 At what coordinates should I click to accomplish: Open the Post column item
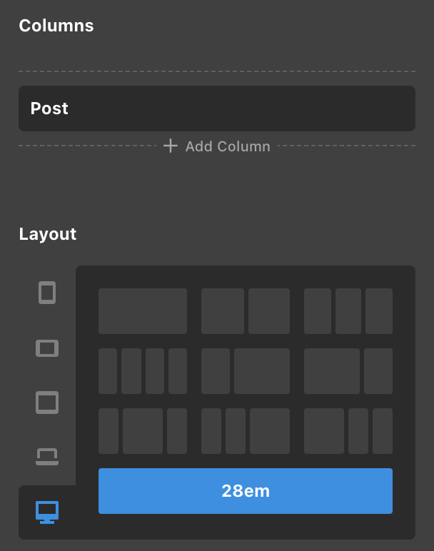[217, 108]
